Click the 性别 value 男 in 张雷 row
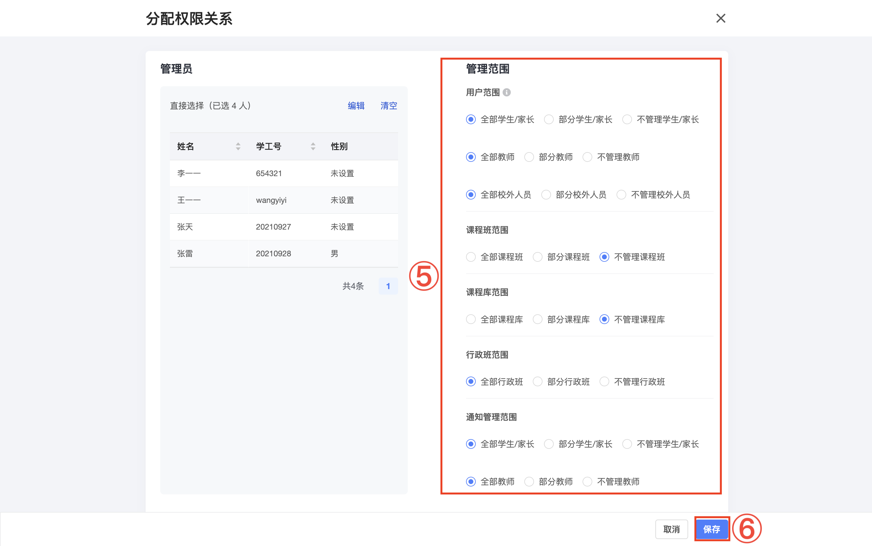 (334, 254)
